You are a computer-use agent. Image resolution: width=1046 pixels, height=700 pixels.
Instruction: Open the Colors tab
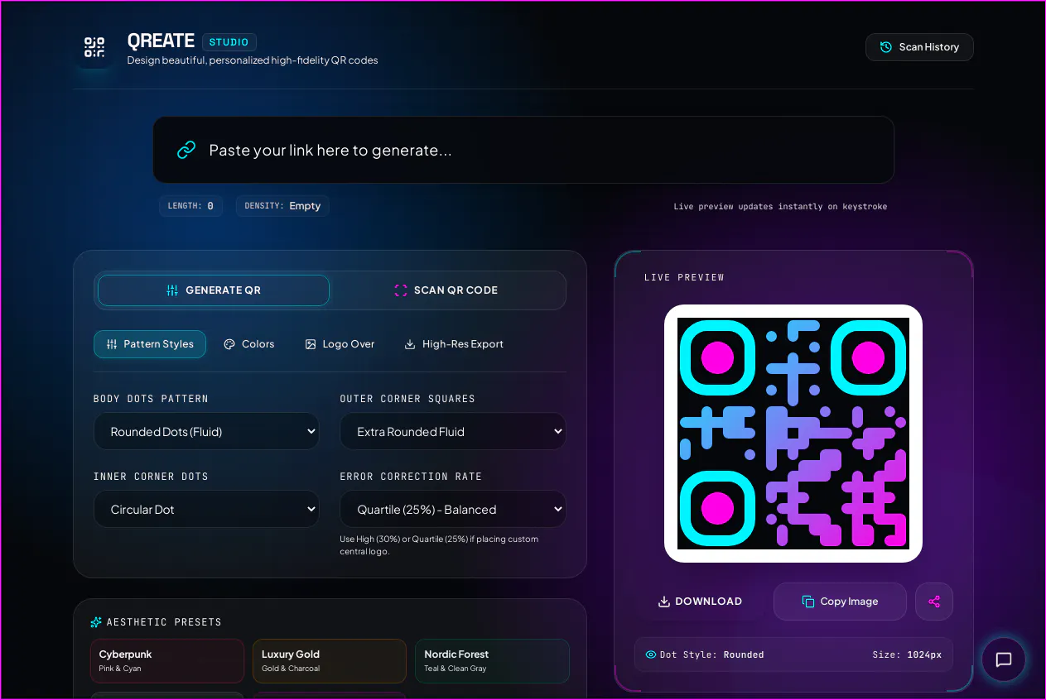coord(248,344)
